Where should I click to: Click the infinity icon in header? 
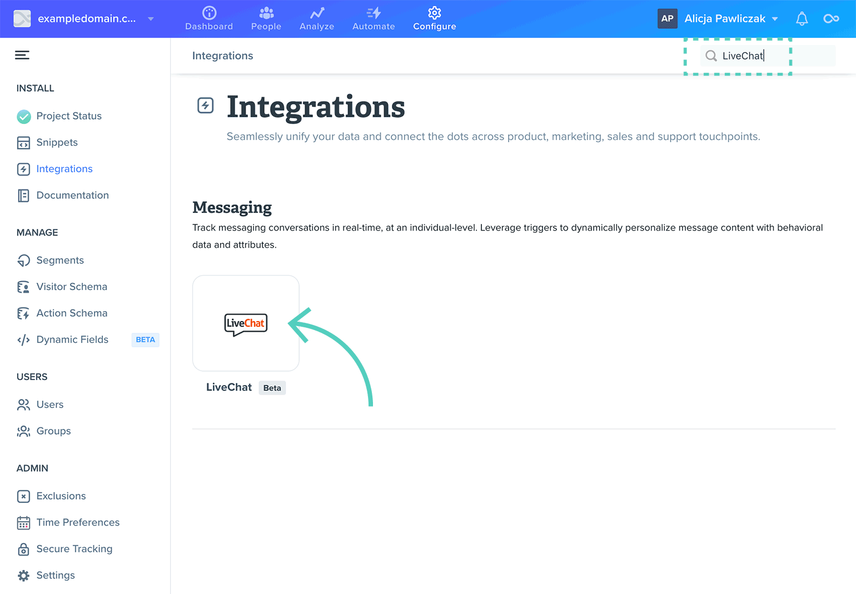click(x=831, y=19)
